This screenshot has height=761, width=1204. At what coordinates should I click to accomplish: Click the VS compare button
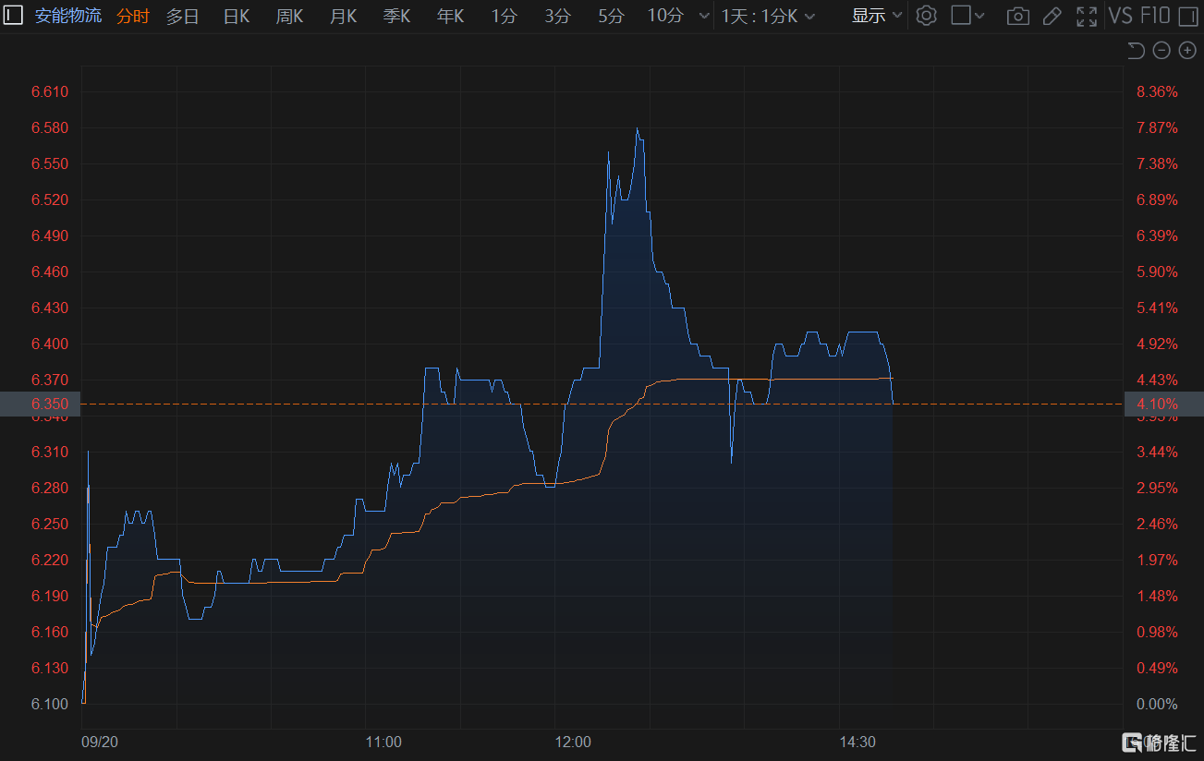1120,16
